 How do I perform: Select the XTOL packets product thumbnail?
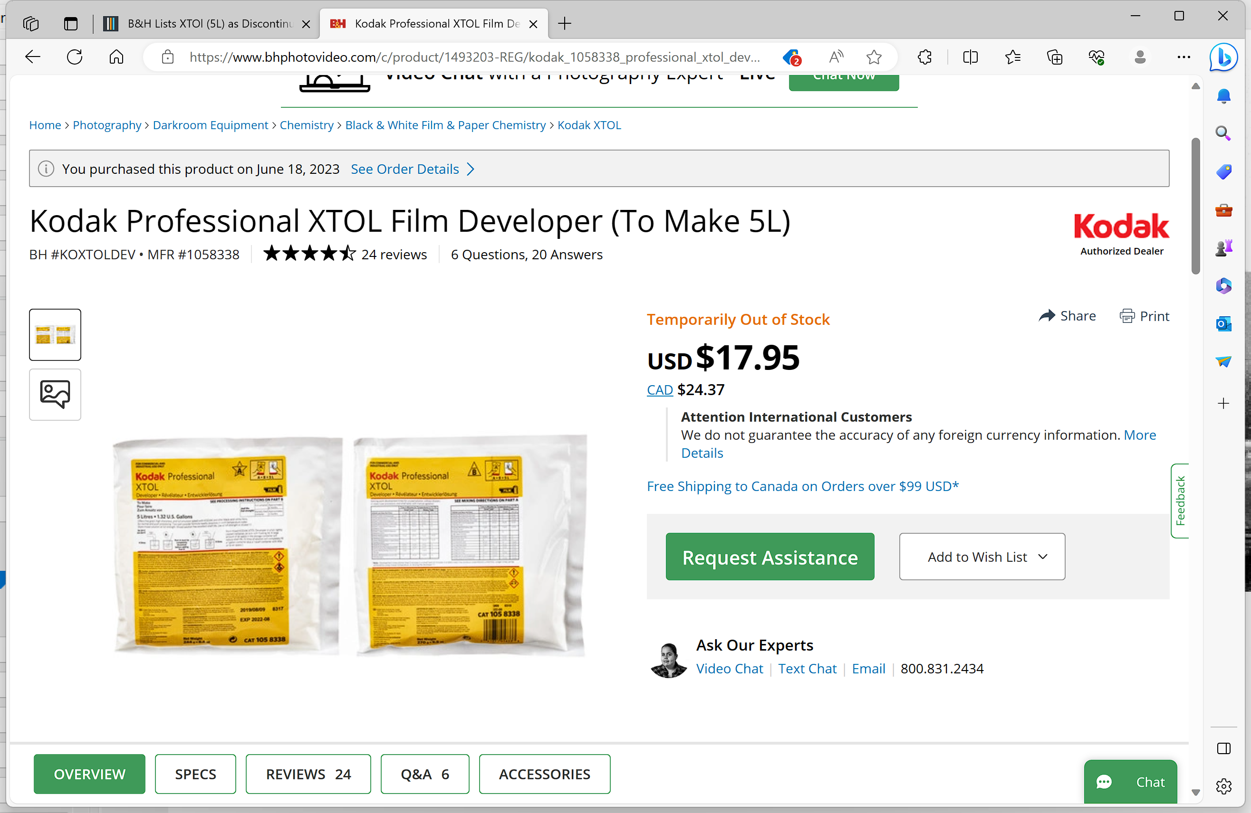pos(55,334)
